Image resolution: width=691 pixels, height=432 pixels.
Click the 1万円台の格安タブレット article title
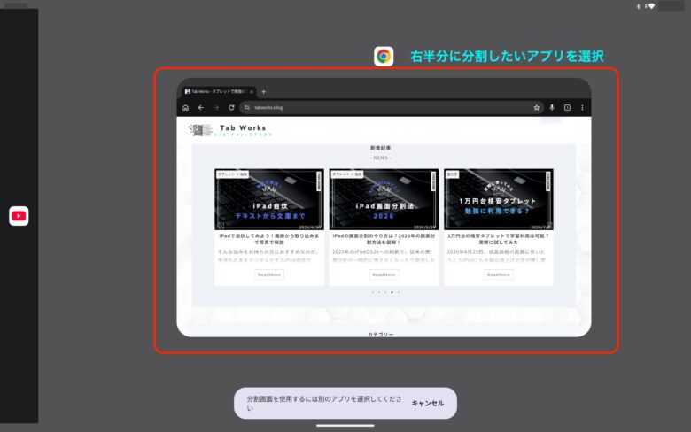tap(499, 239)
